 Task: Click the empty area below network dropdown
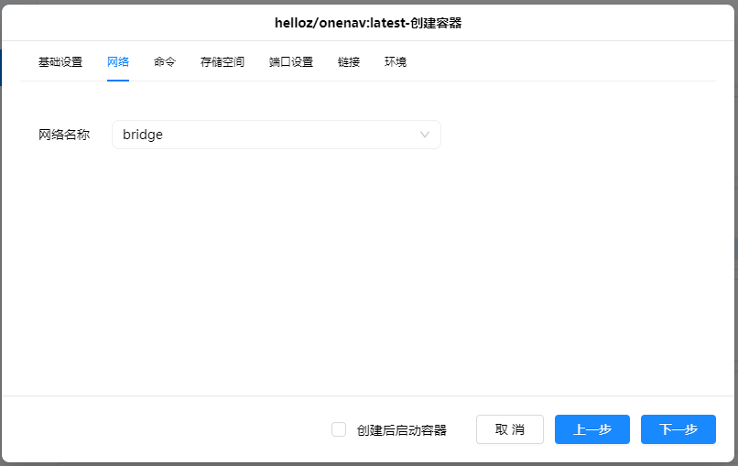(x=366, y=266)
